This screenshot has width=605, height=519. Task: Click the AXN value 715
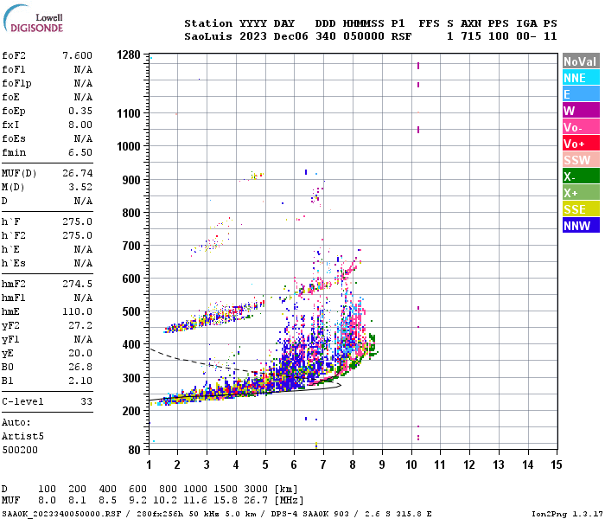click(x=471, y=36)
